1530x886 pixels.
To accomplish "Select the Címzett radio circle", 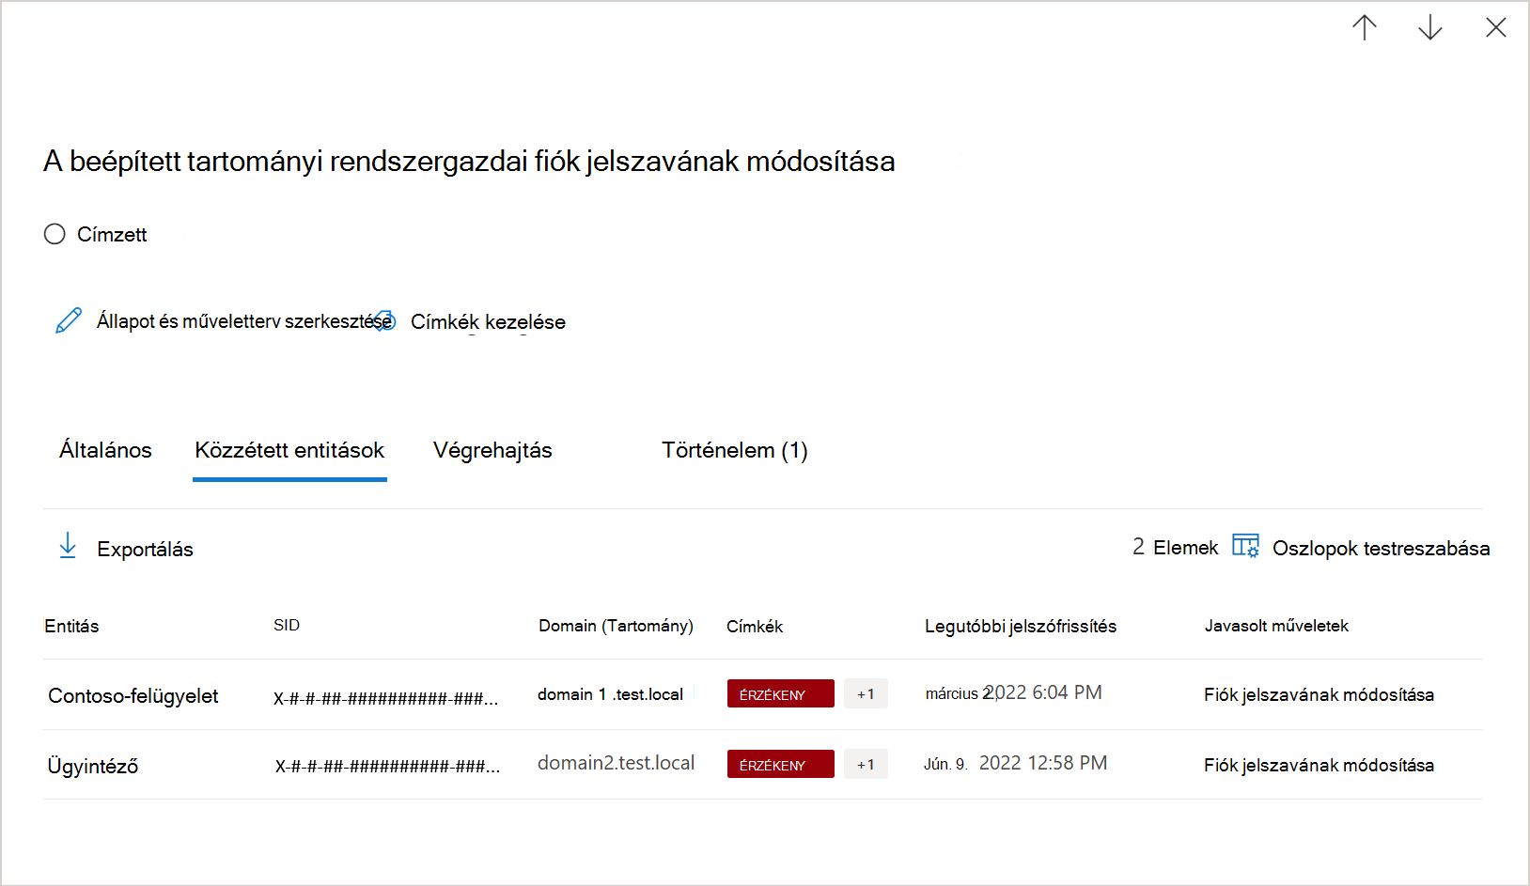I will point(55,234).
